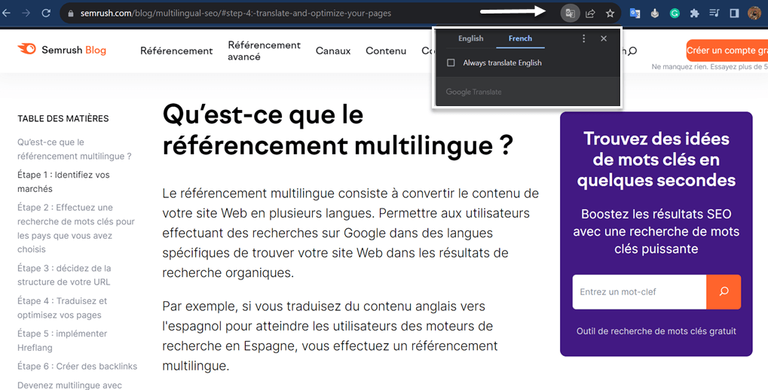
Task: Submit keyword search with orange magnifier button
Action: tap(724, 291)
